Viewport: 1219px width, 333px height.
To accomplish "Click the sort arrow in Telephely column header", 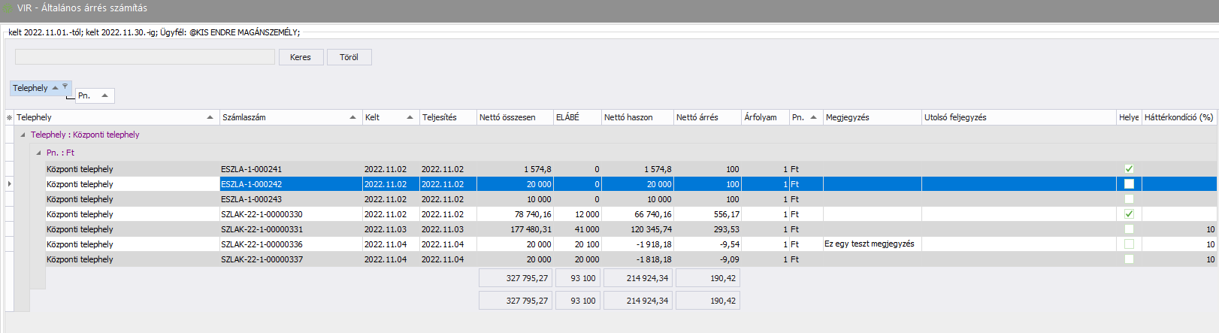I will coord(210,117).
